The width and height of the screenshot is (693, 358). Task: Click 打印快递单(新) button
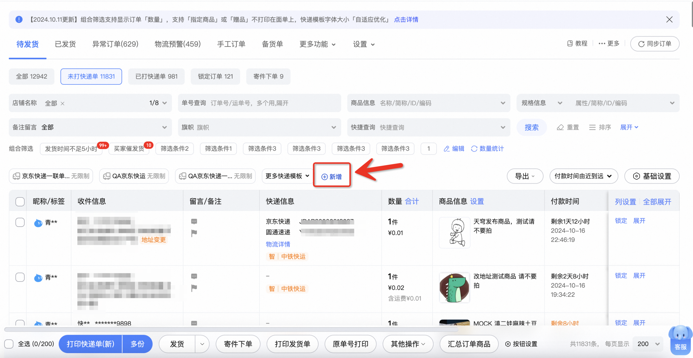(90, 344)
